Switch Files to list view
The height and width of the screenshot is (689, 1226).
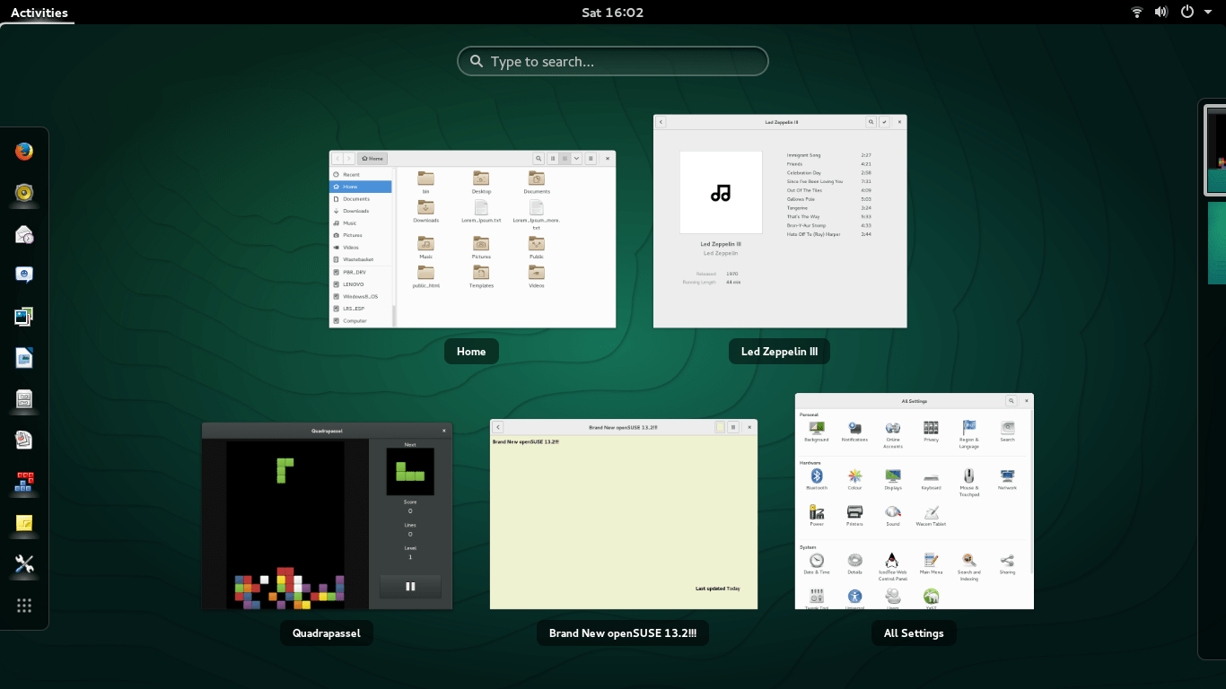pyautogui.click(x=553, y=159)
